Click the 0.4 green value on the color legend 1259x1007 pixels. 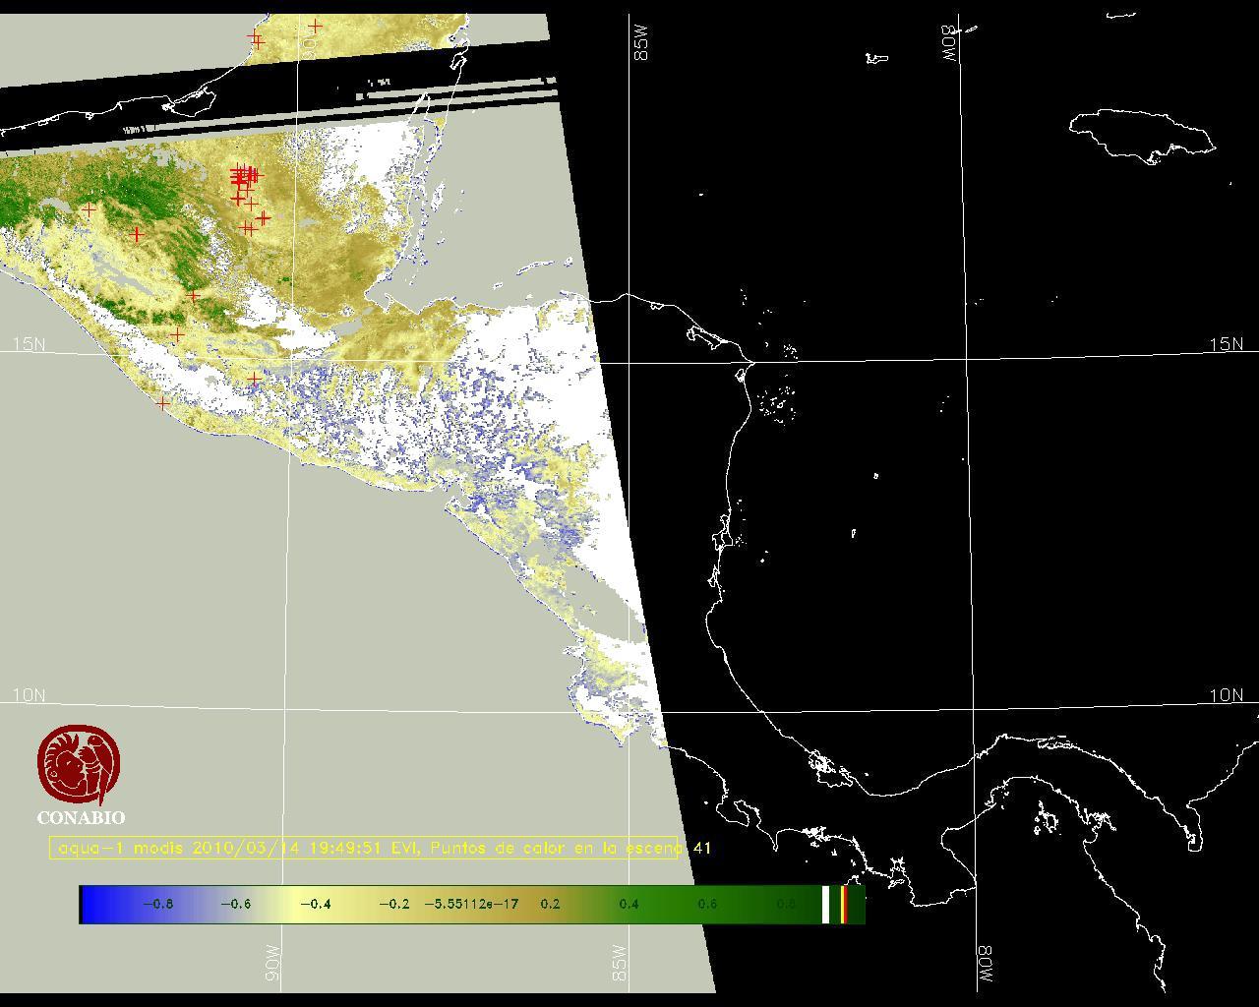[x=629, y=905]
